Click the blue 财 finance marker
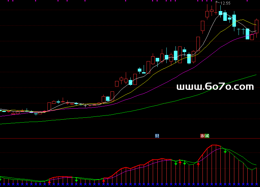Screen dimensions: 260x187 pyautogui.click(x=157, y=136)
